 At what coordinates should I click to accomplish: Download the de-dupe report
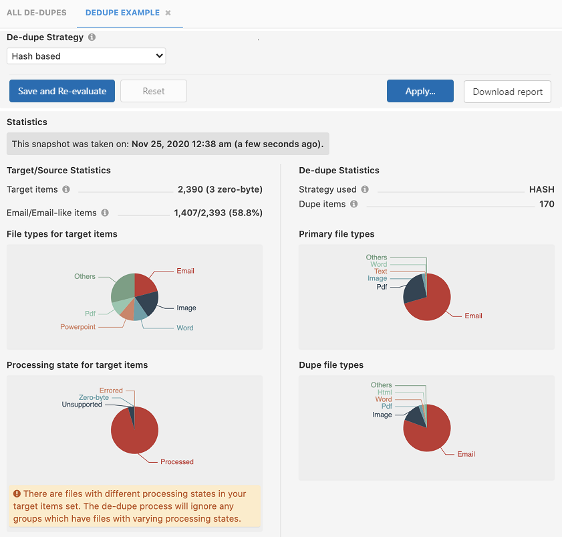coord(507,91)
